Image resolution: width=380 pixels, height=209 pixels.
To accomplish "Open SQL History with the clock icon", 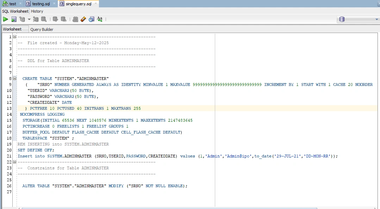I will click(91, 19).
